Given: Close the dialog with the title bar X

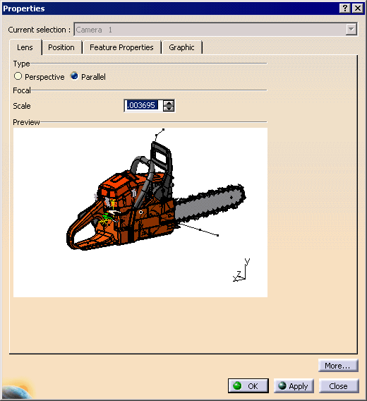Looking at the screenshot, I should (358, 8).
